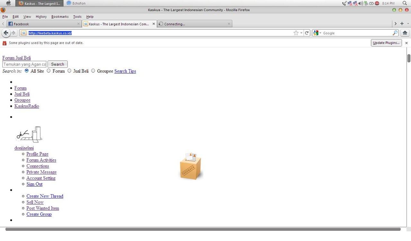The height and width of the screenshot is (241, 411).
Task: Open the Bookmarks menu
Action: pyautogui.click(x=60, y=17)
